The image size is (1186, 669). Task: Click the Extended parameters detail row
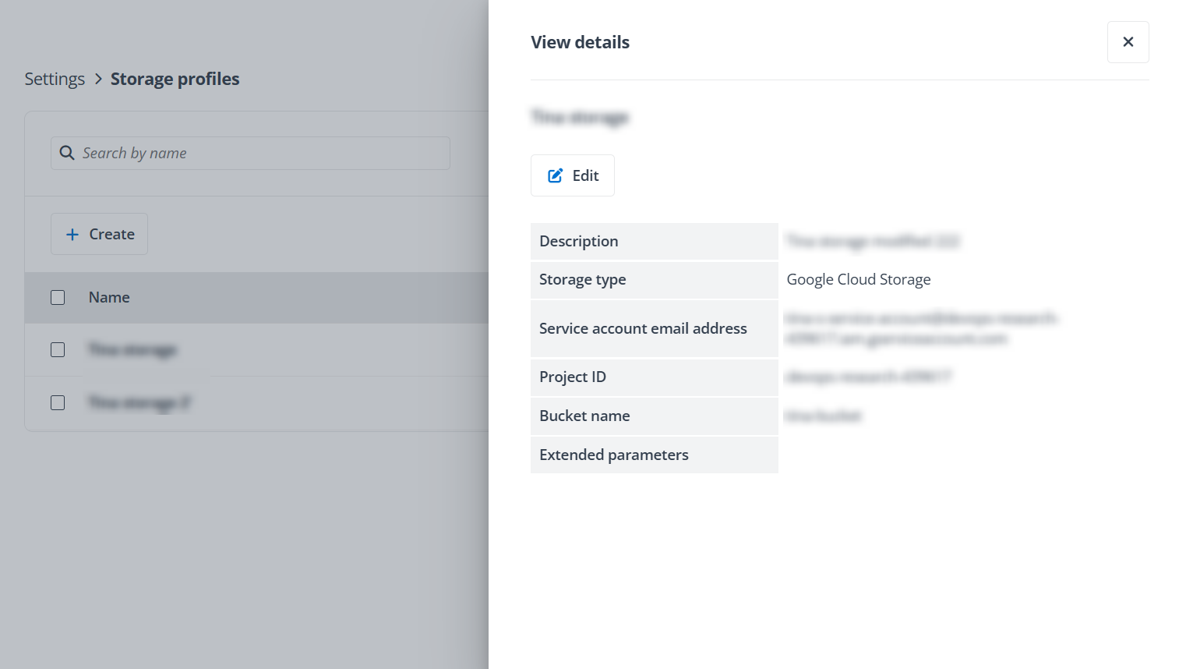pos(613,455)
